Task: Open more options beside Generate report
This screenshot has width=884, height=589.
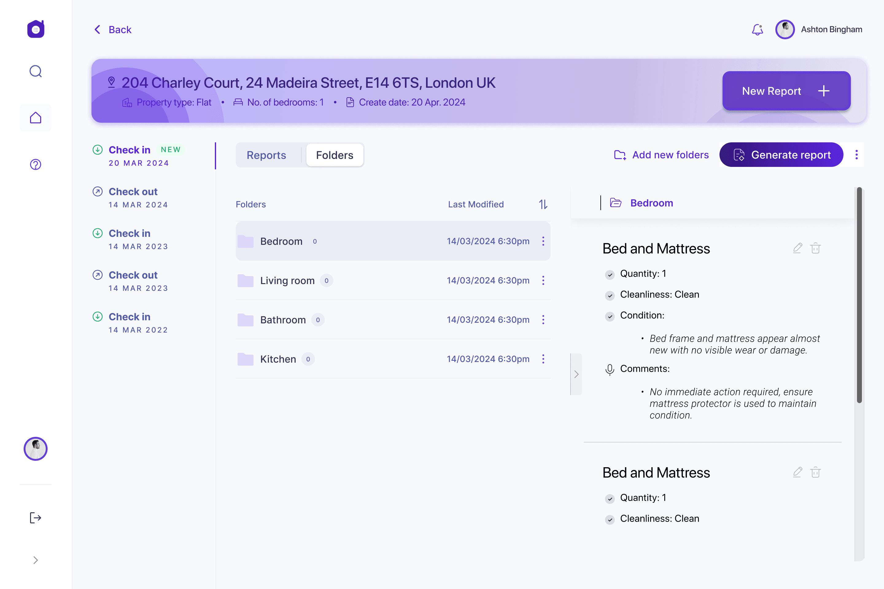Action: coord(856,155)
